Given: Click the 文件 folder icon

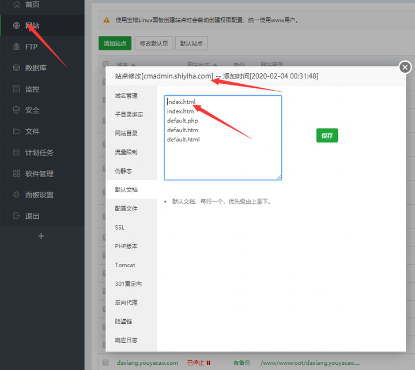Looking at the screenshot, I should (16, 131).
